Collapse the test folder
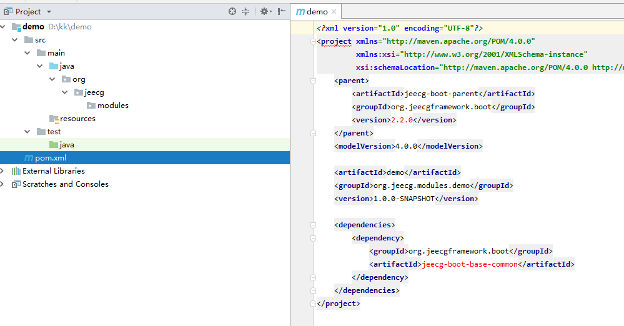The width and height of the screenshot is (624, 326). (27, 132)
